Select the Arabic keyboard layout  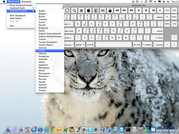click(x=50, y=11)
